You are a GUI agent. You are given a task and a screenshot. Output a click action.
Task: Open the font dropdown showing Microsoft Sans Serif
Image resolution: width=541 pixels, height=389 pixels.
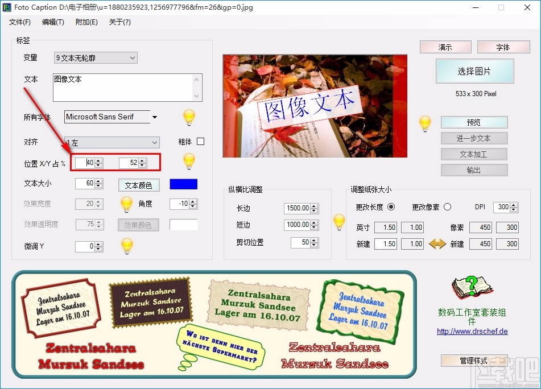(x=154, y=117)
